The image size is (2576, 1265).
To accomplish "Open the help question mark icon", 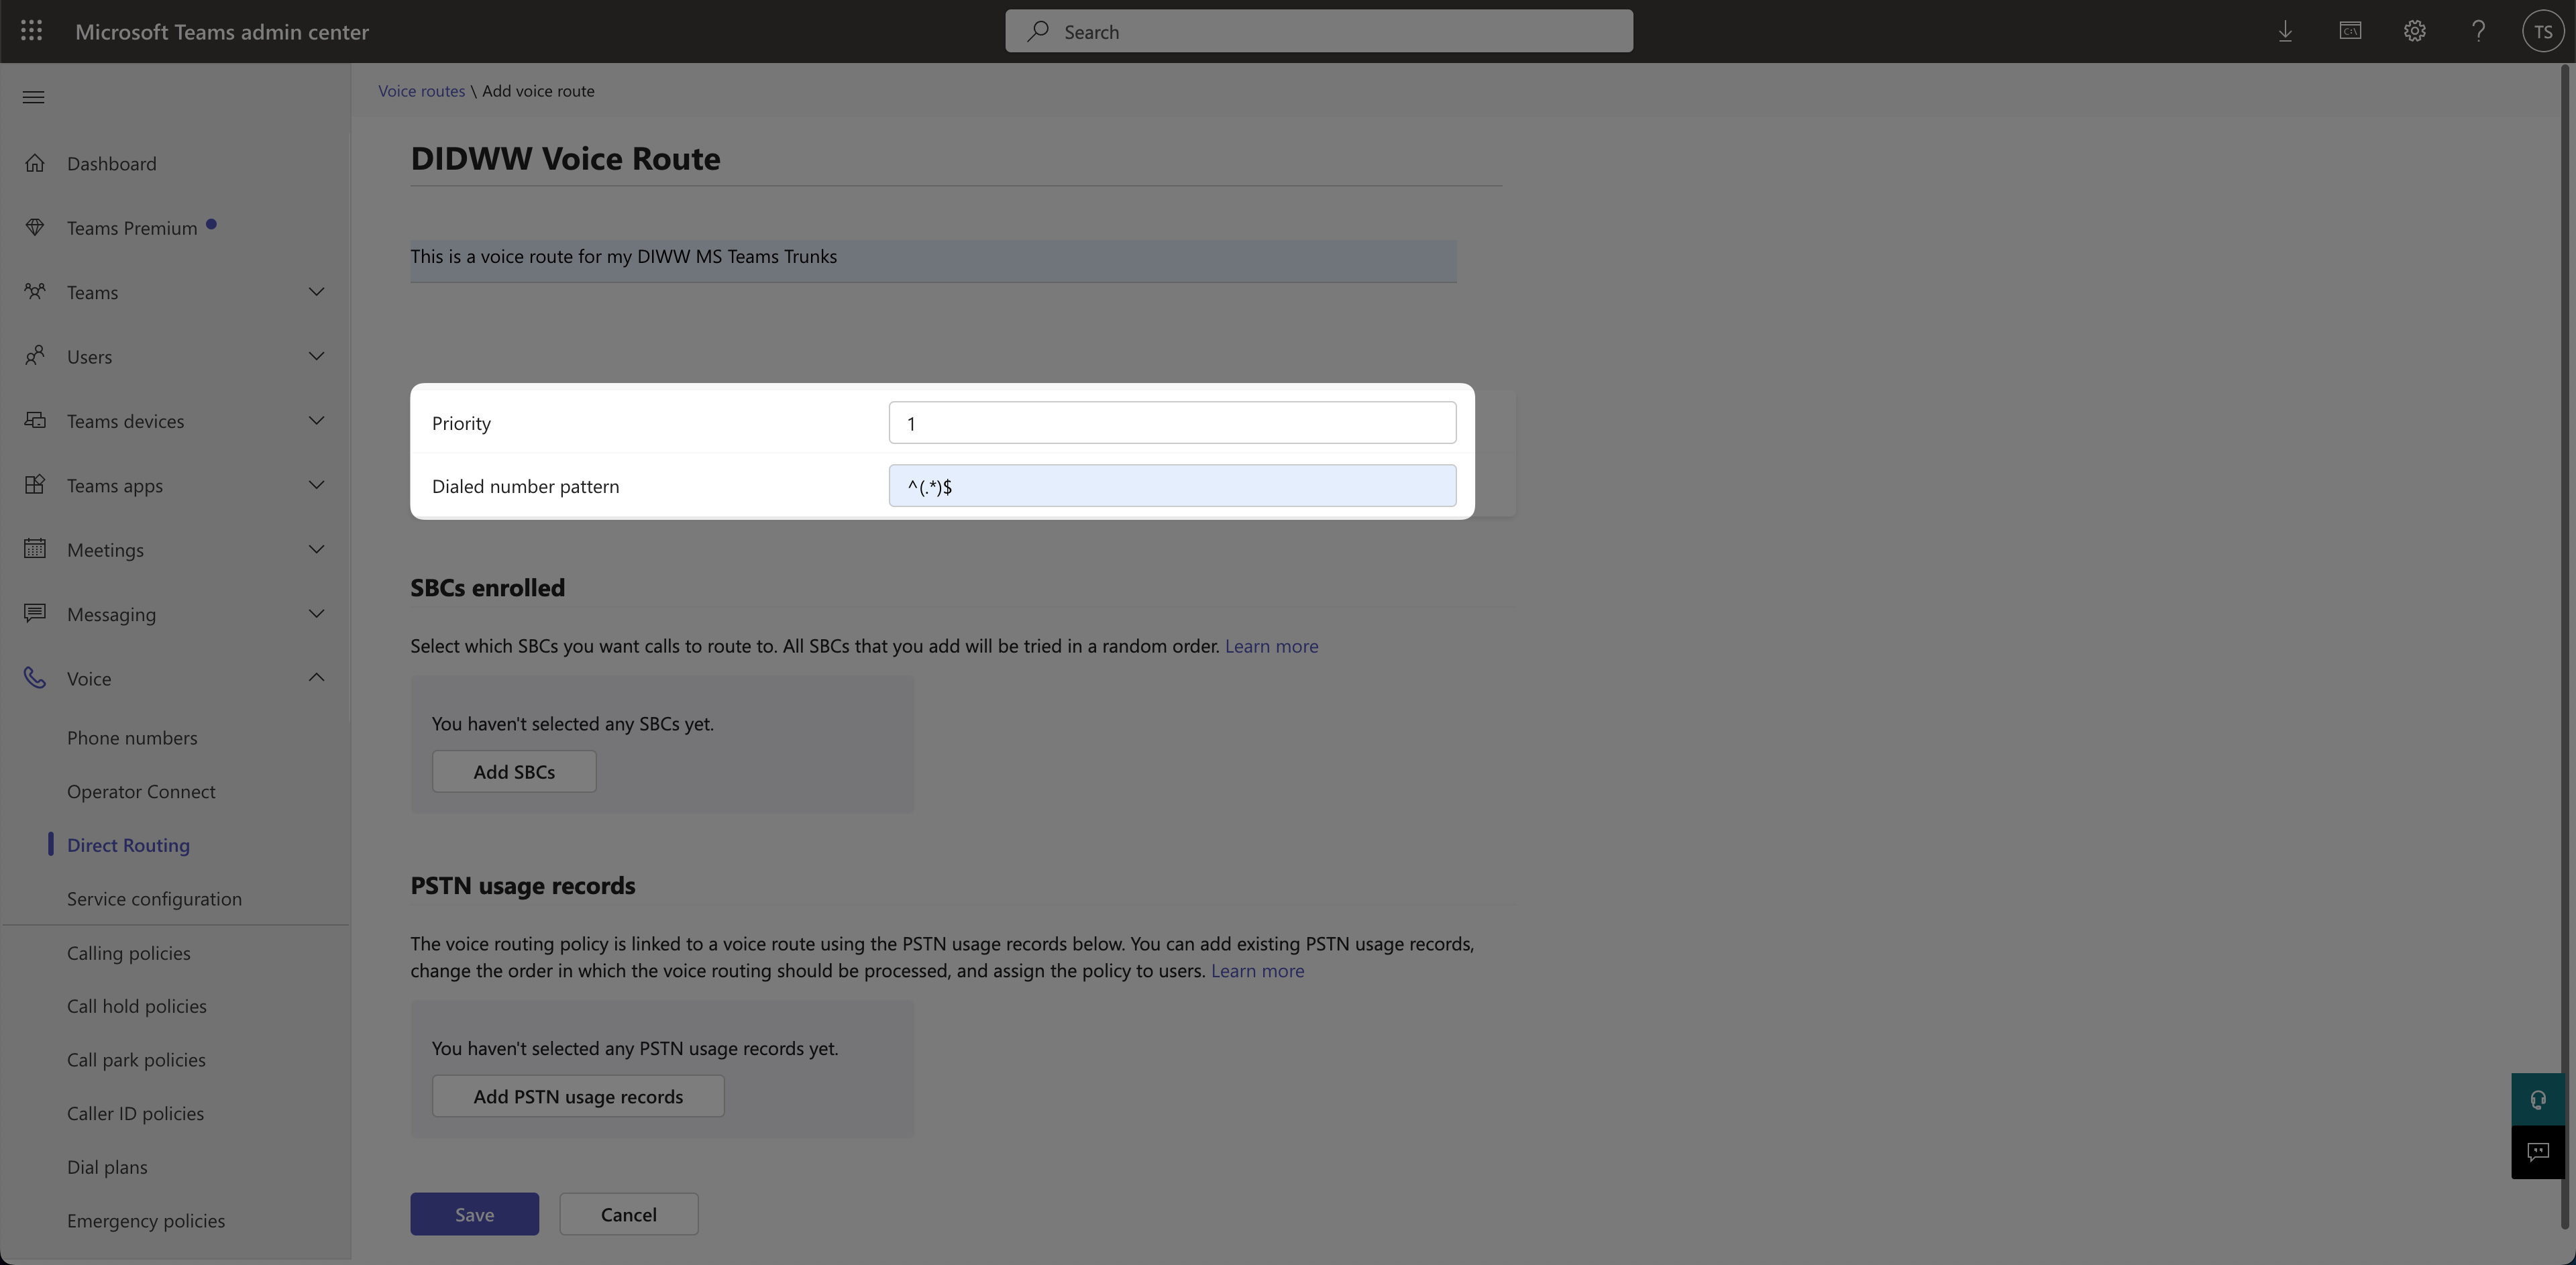I will click(x=2478, y=31).
